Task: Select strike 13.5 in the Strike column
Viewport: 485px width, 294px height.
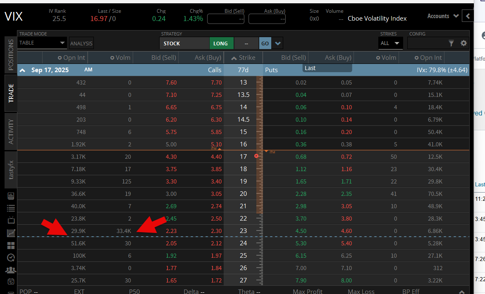Action: click(x=244, y=95)
